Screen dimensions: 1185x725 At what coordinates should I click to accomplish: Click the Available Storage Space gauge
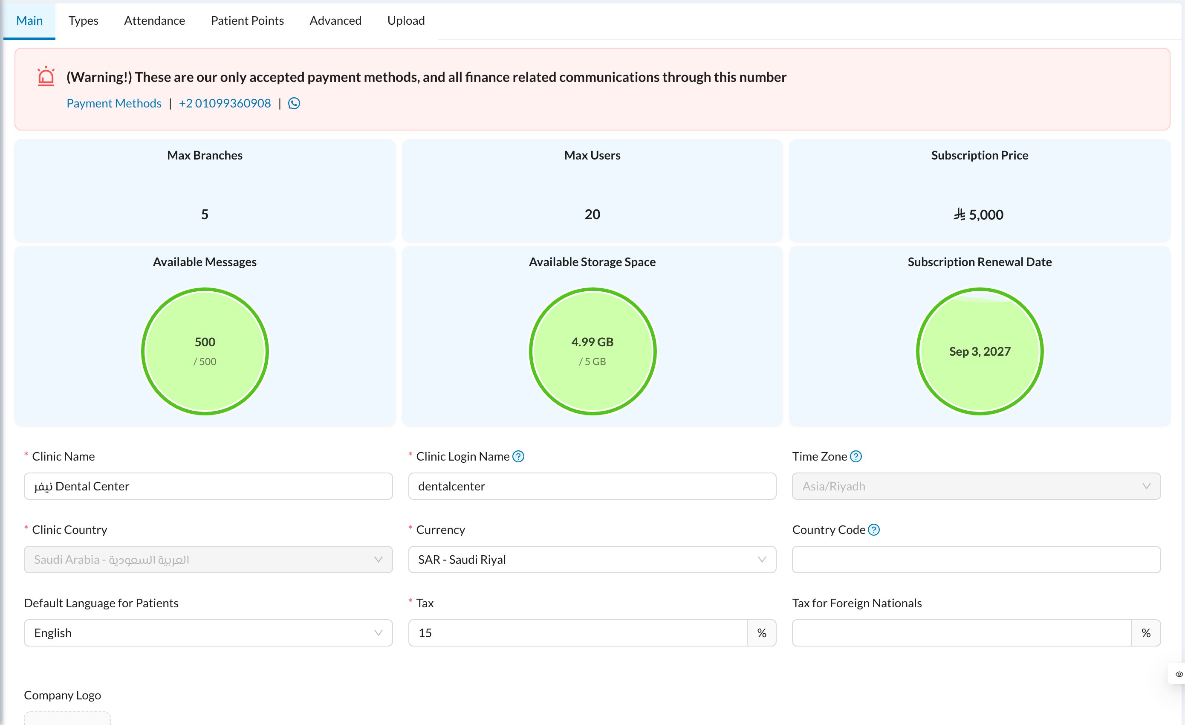coord(592,351)
